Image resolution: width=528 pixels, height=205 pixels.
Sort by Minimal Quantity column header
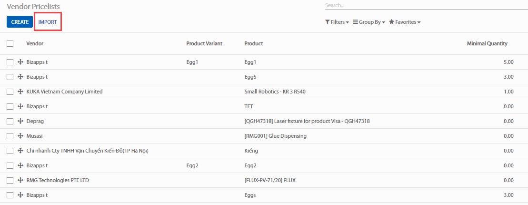click(487, 43)
